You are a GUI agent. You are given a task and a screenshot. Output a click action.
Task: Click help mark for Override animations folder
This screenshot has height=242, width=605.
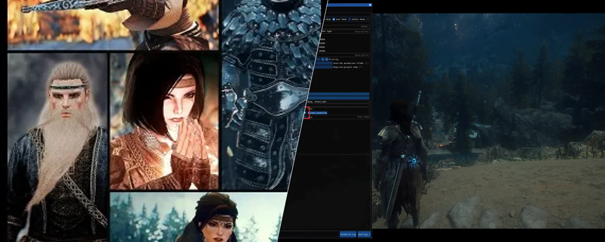[367, 63]
